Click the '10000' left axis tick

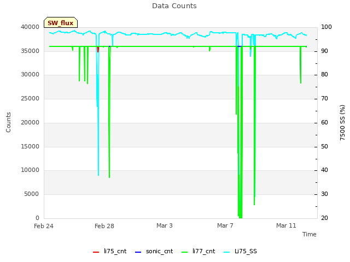pos(30,170)
